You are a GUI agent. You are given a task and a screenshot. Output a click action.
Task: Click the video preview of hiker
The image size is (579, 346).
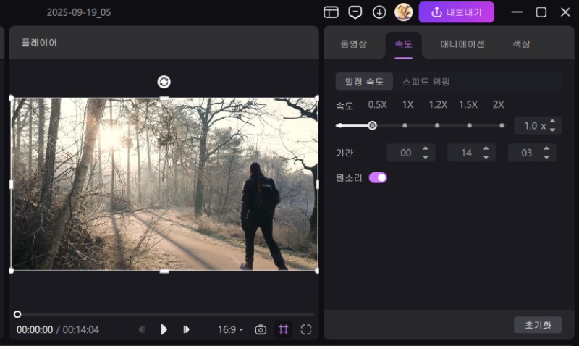pos(164,184)
